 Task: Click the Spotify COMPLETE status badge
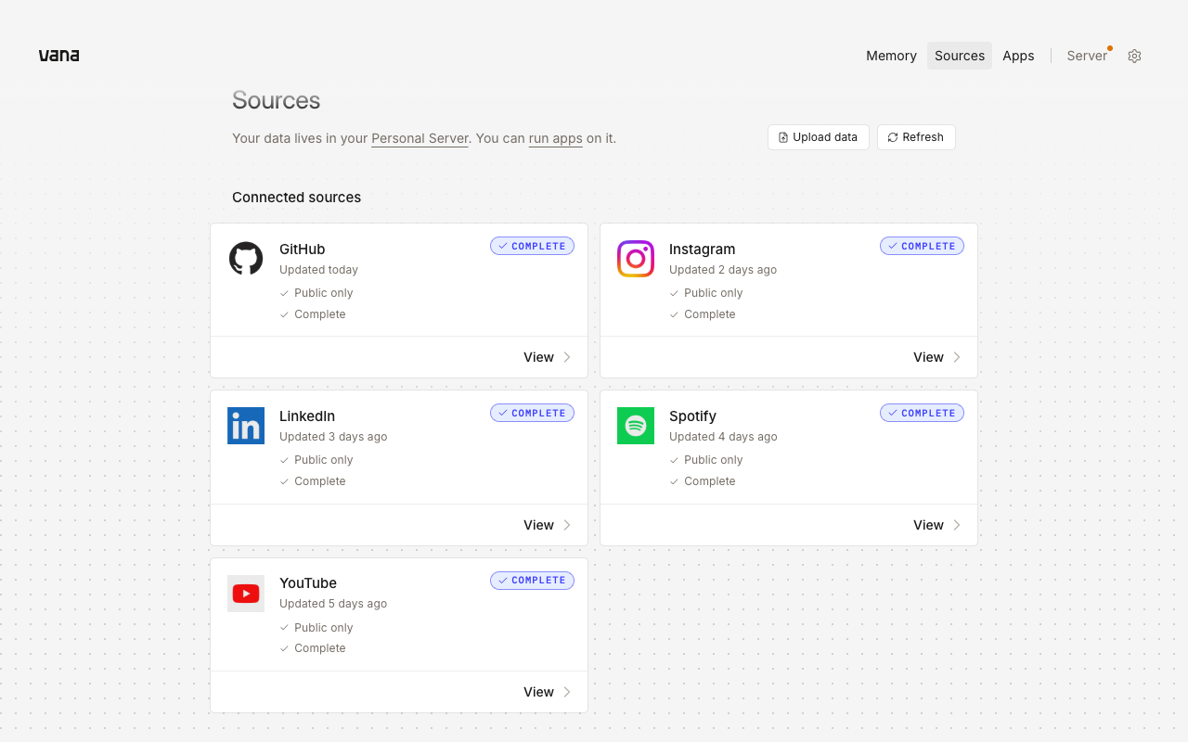tap(922, 413)
